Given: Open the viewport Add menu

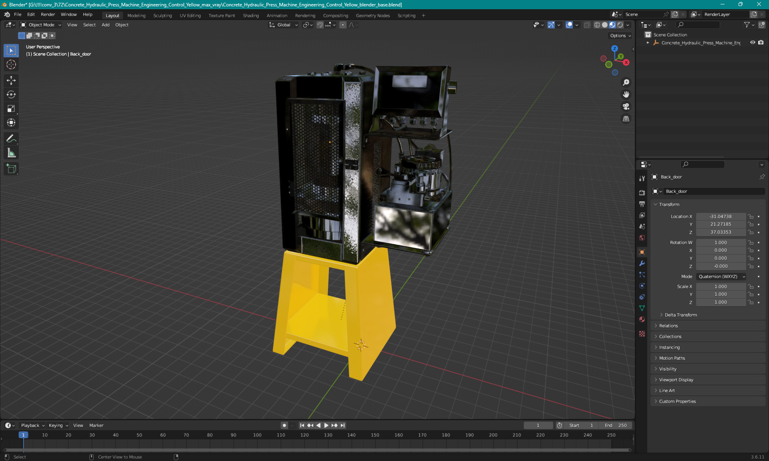Looking at the screenshot, I should (105, 25).
